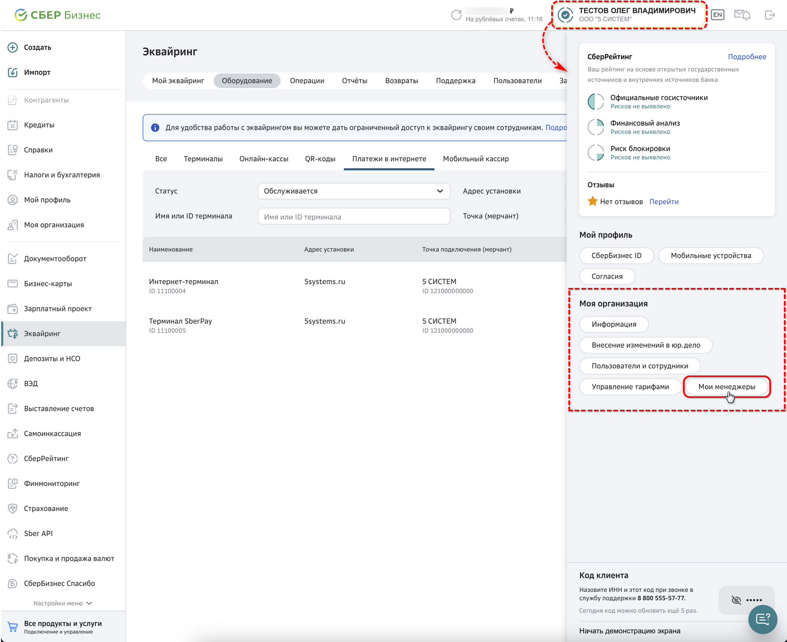Click the Мои менеджеры button
The width and height of the screenshot is (787, 642).
727,387
